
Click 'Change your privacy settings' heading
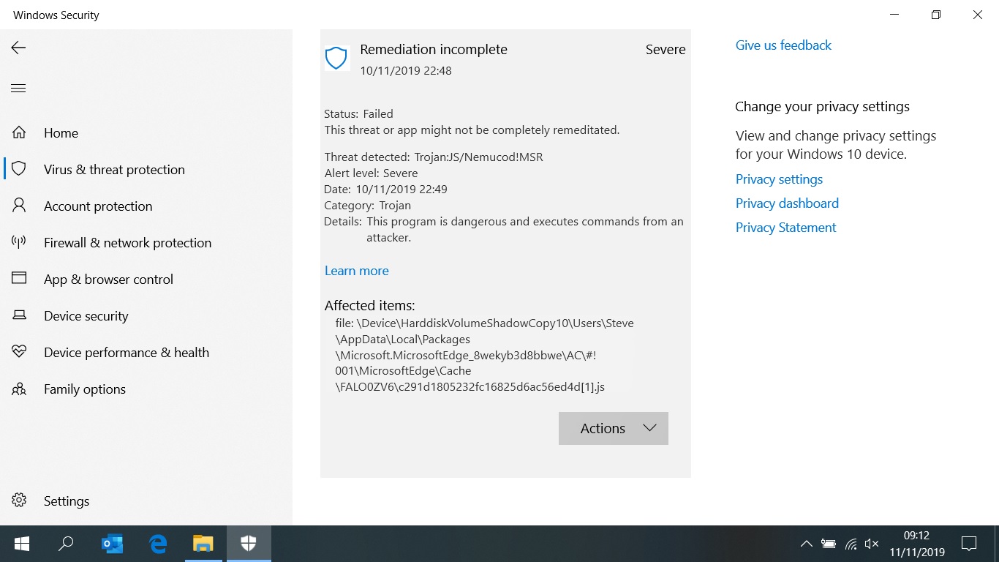(x=822, y=106)
